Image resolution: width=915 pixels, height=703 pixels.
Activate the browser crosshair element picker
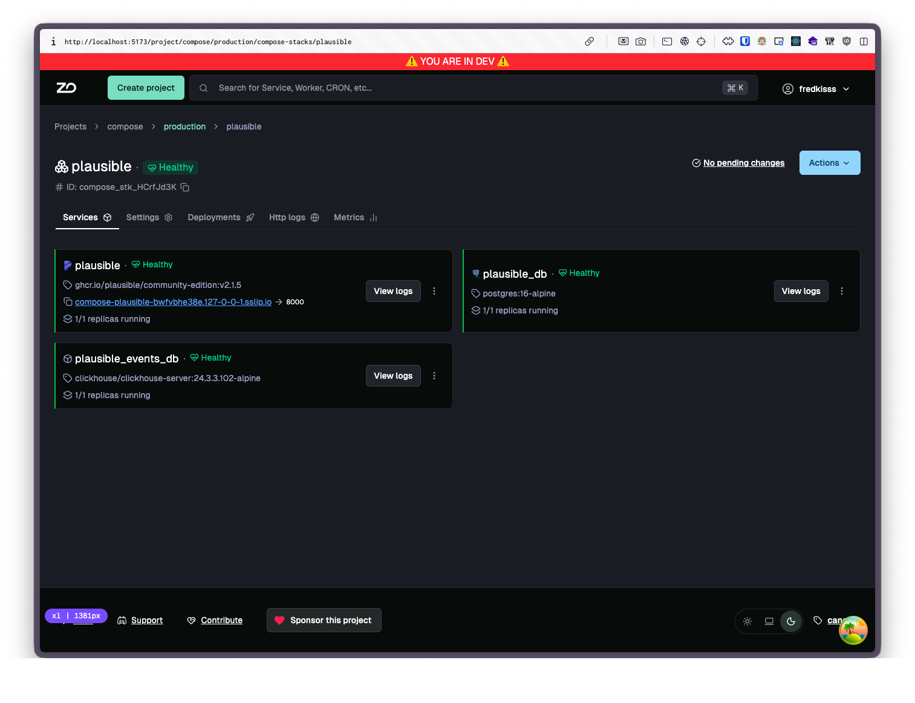702,42
